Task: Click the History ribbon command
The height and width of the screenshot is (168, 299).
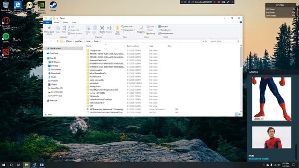Action: click(x=151, y=34)
